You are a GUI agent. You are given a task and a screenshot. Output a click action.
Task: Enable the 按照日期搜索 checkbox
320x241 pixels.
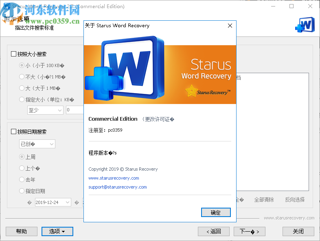point(13,132)
